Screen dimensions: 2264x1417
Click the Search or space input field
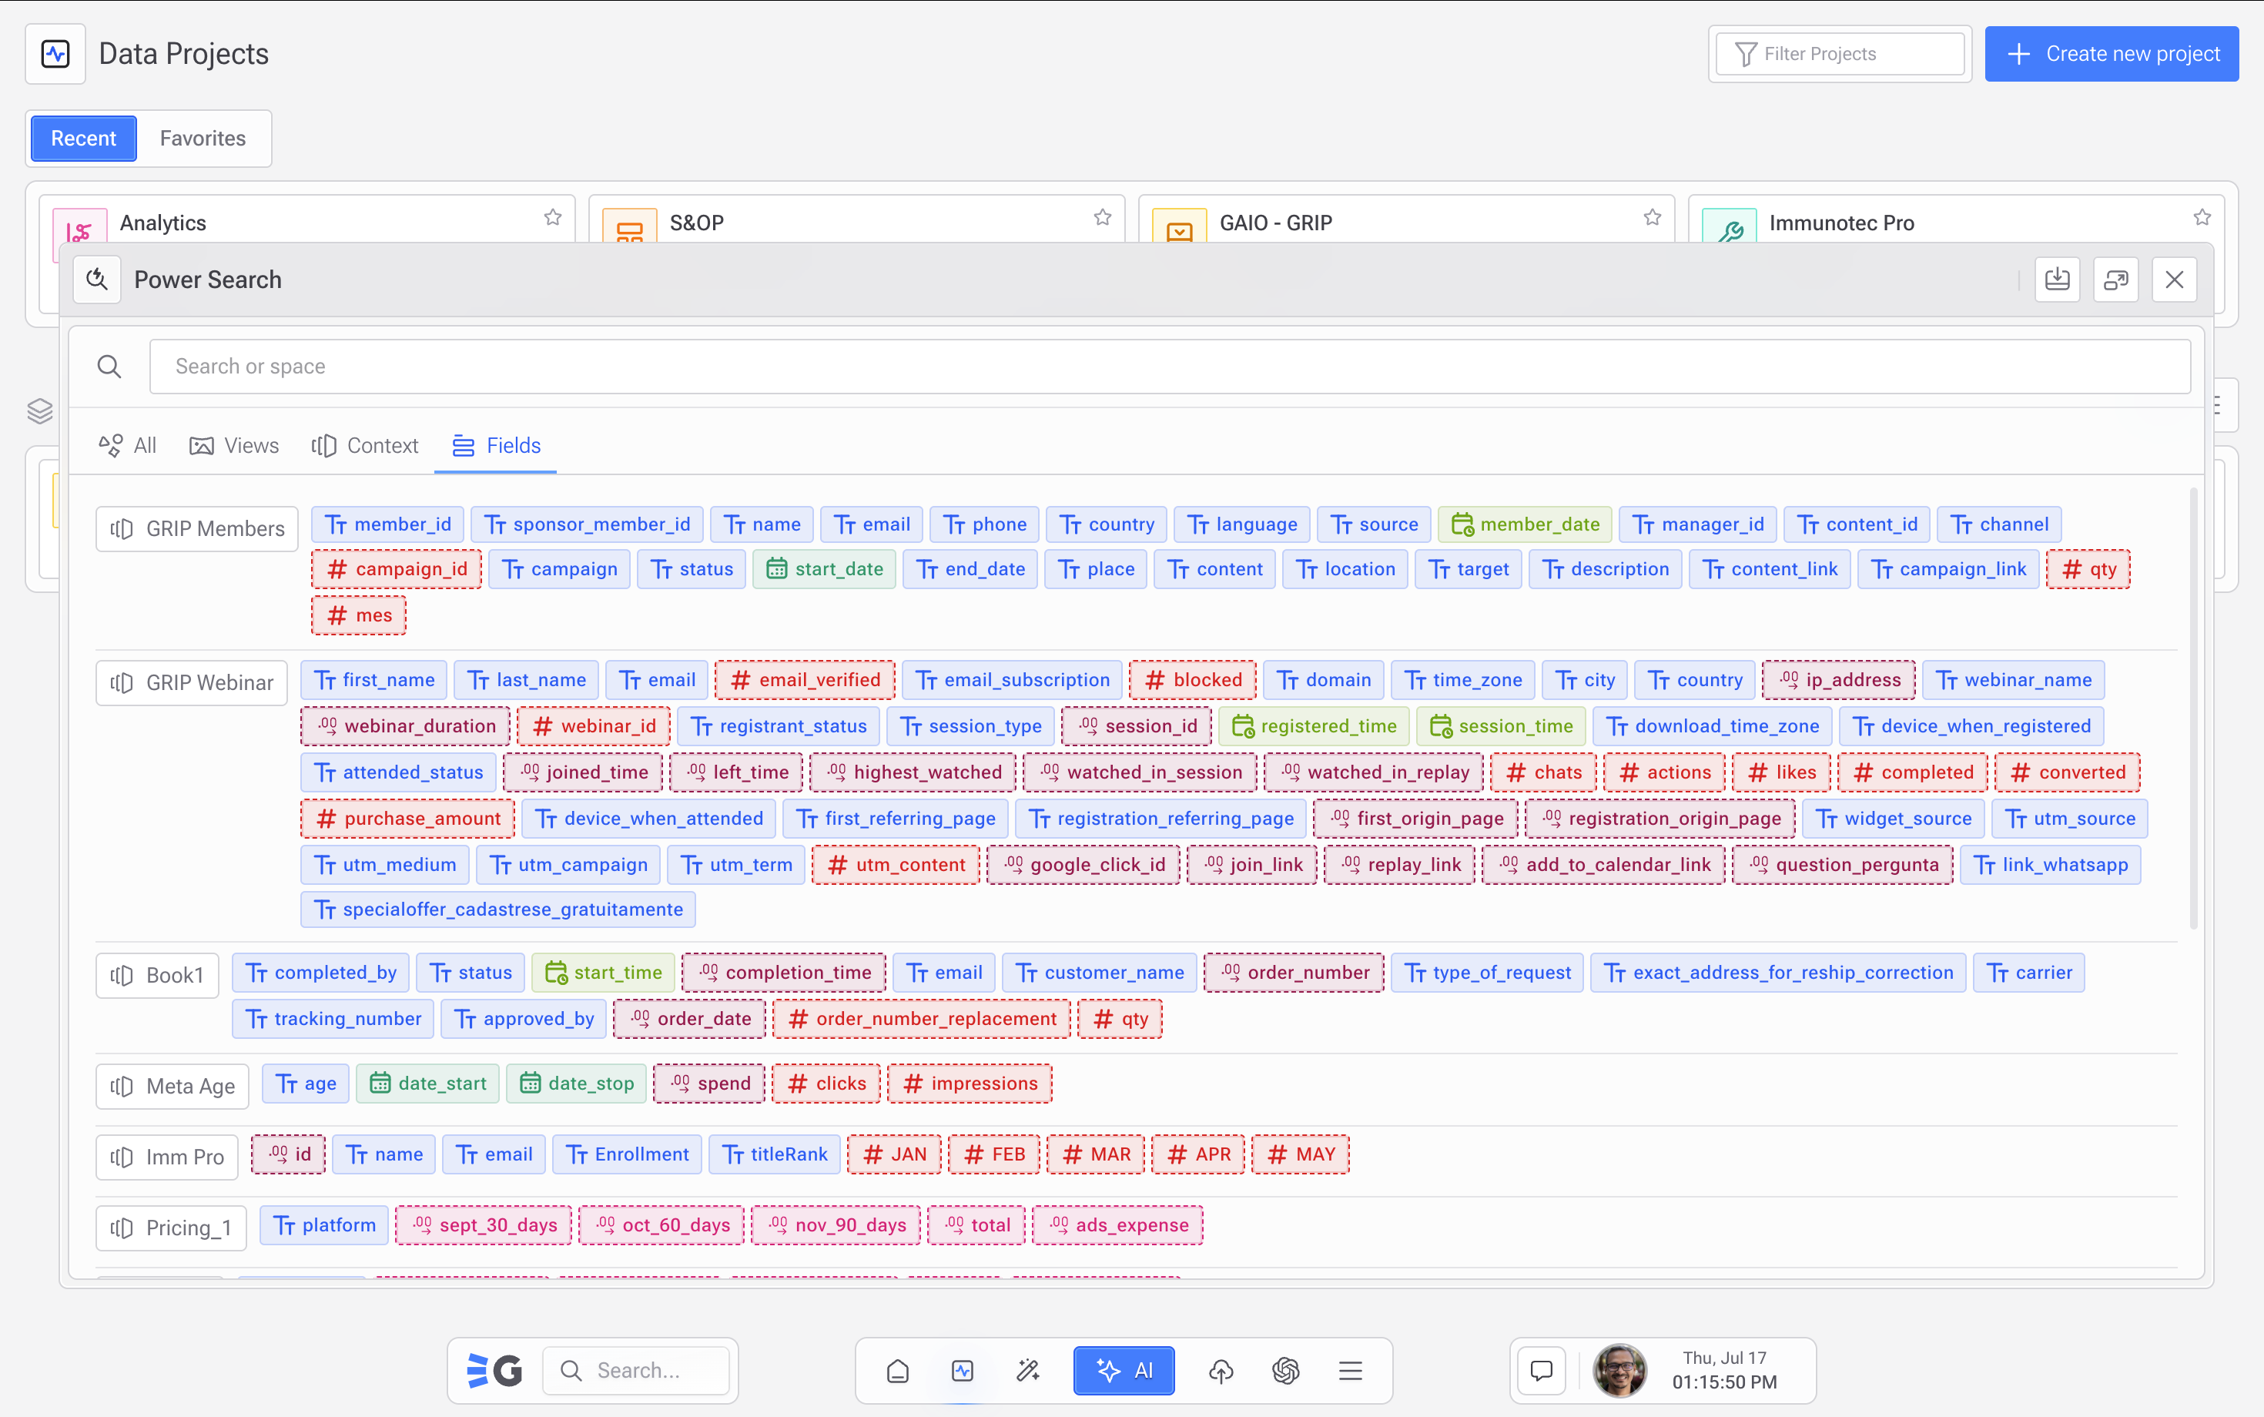[x=1168, y=367]
